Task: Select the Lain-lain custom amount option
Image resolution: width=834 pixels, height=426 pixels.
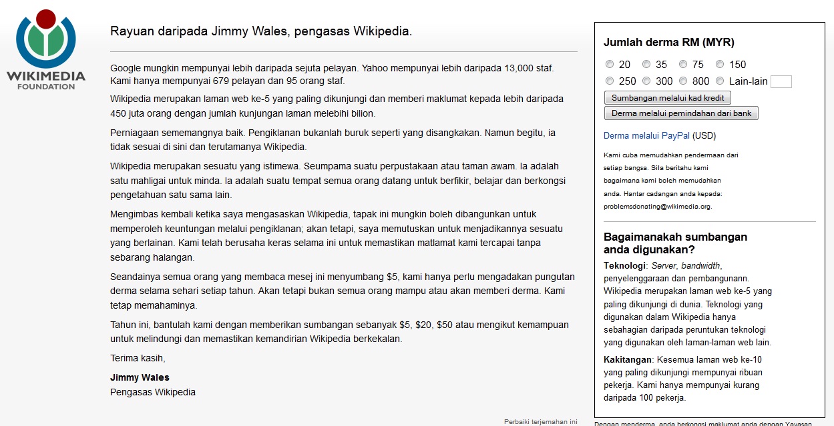Action: [720, 81]
